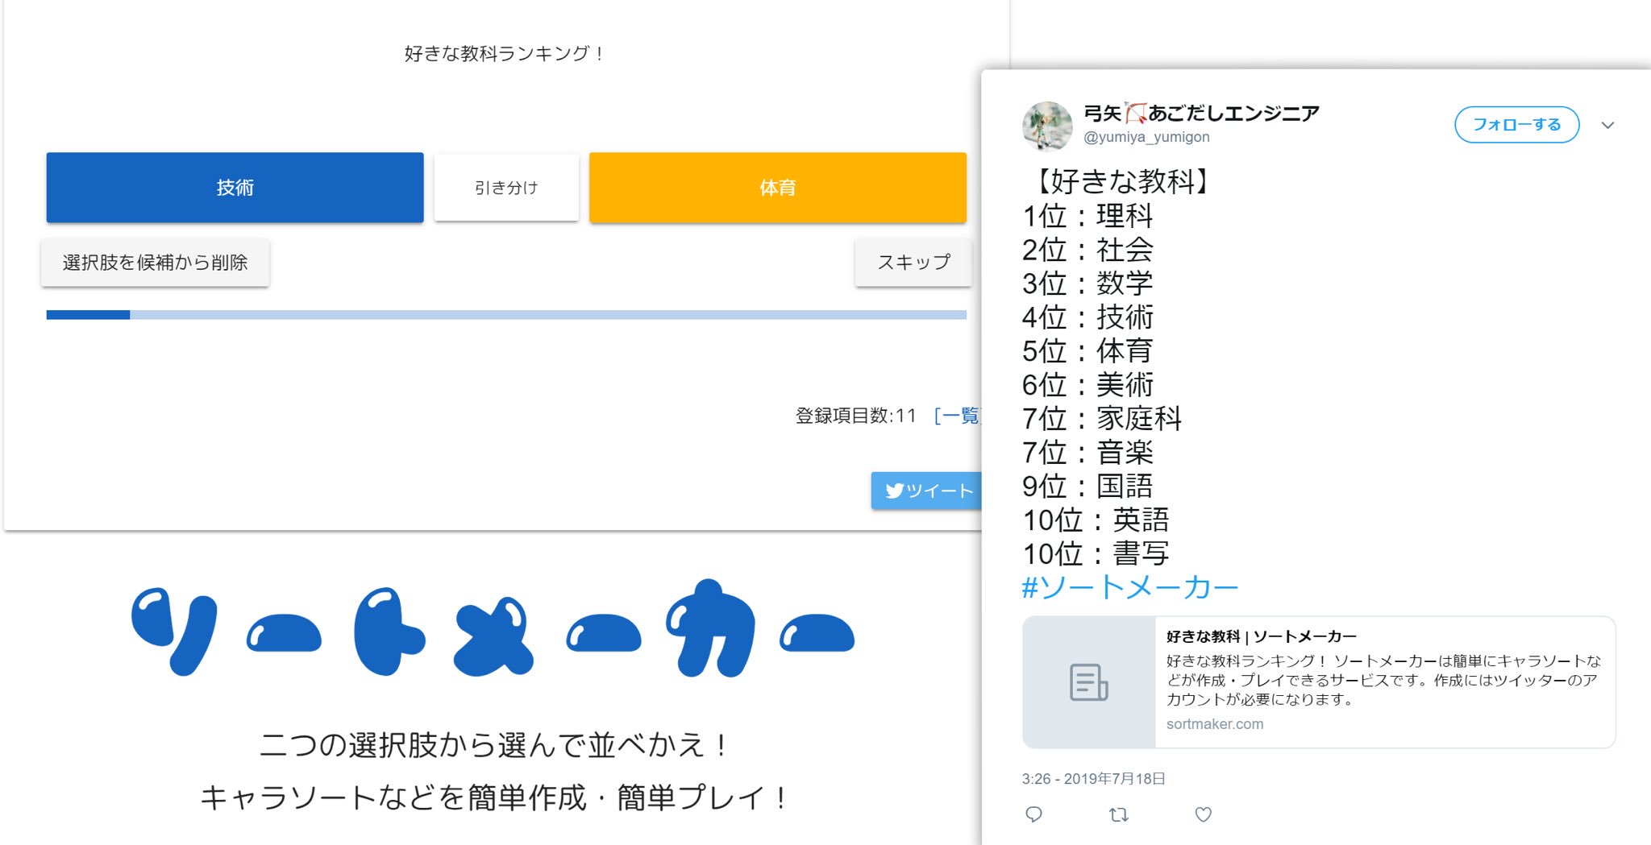1651x845 pixels.
Task: Select tweet line 7位：音楽
Action: pyautogui.click(x=1087, y=453)
